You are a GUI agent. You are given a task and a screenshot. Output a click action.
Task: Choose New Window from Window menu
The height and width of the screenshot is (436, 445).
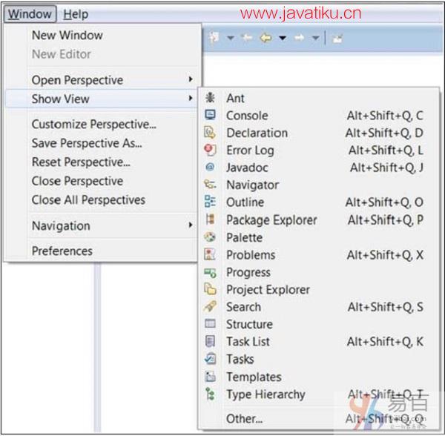67,35
